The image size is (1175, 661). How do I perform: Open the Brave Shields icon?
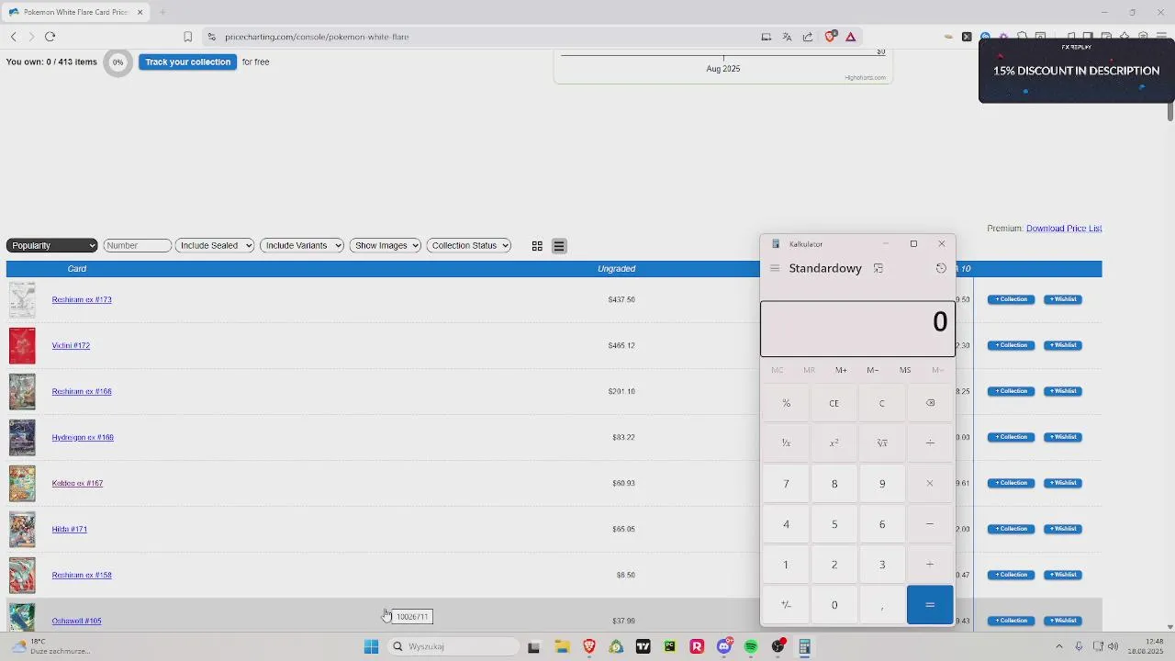[830, 37]
